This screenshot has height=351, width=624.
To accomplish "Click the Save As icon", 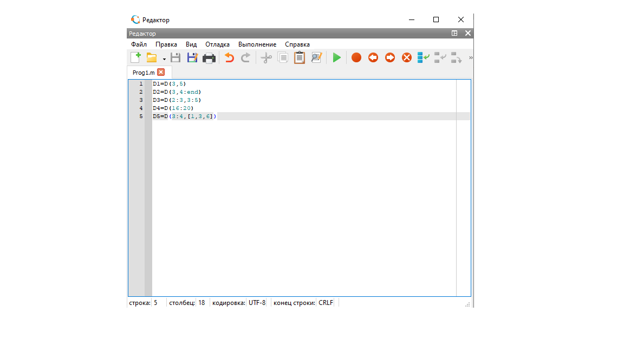I will [x=192, y=57].
